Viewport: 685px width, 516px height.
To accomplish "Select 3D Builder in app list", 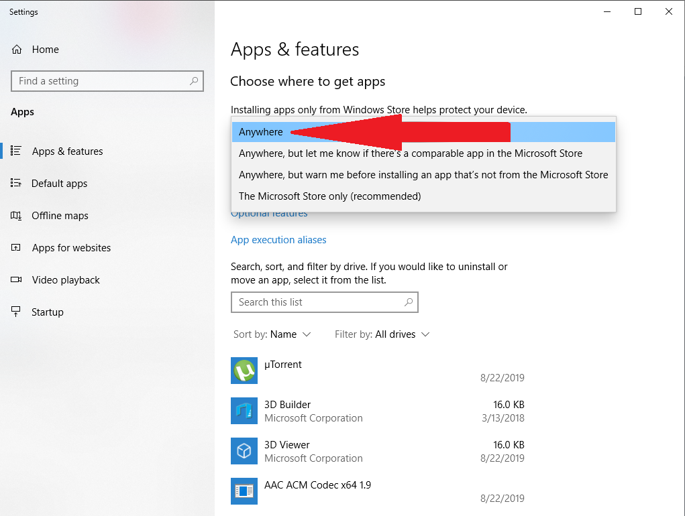I will click(378, 411).
